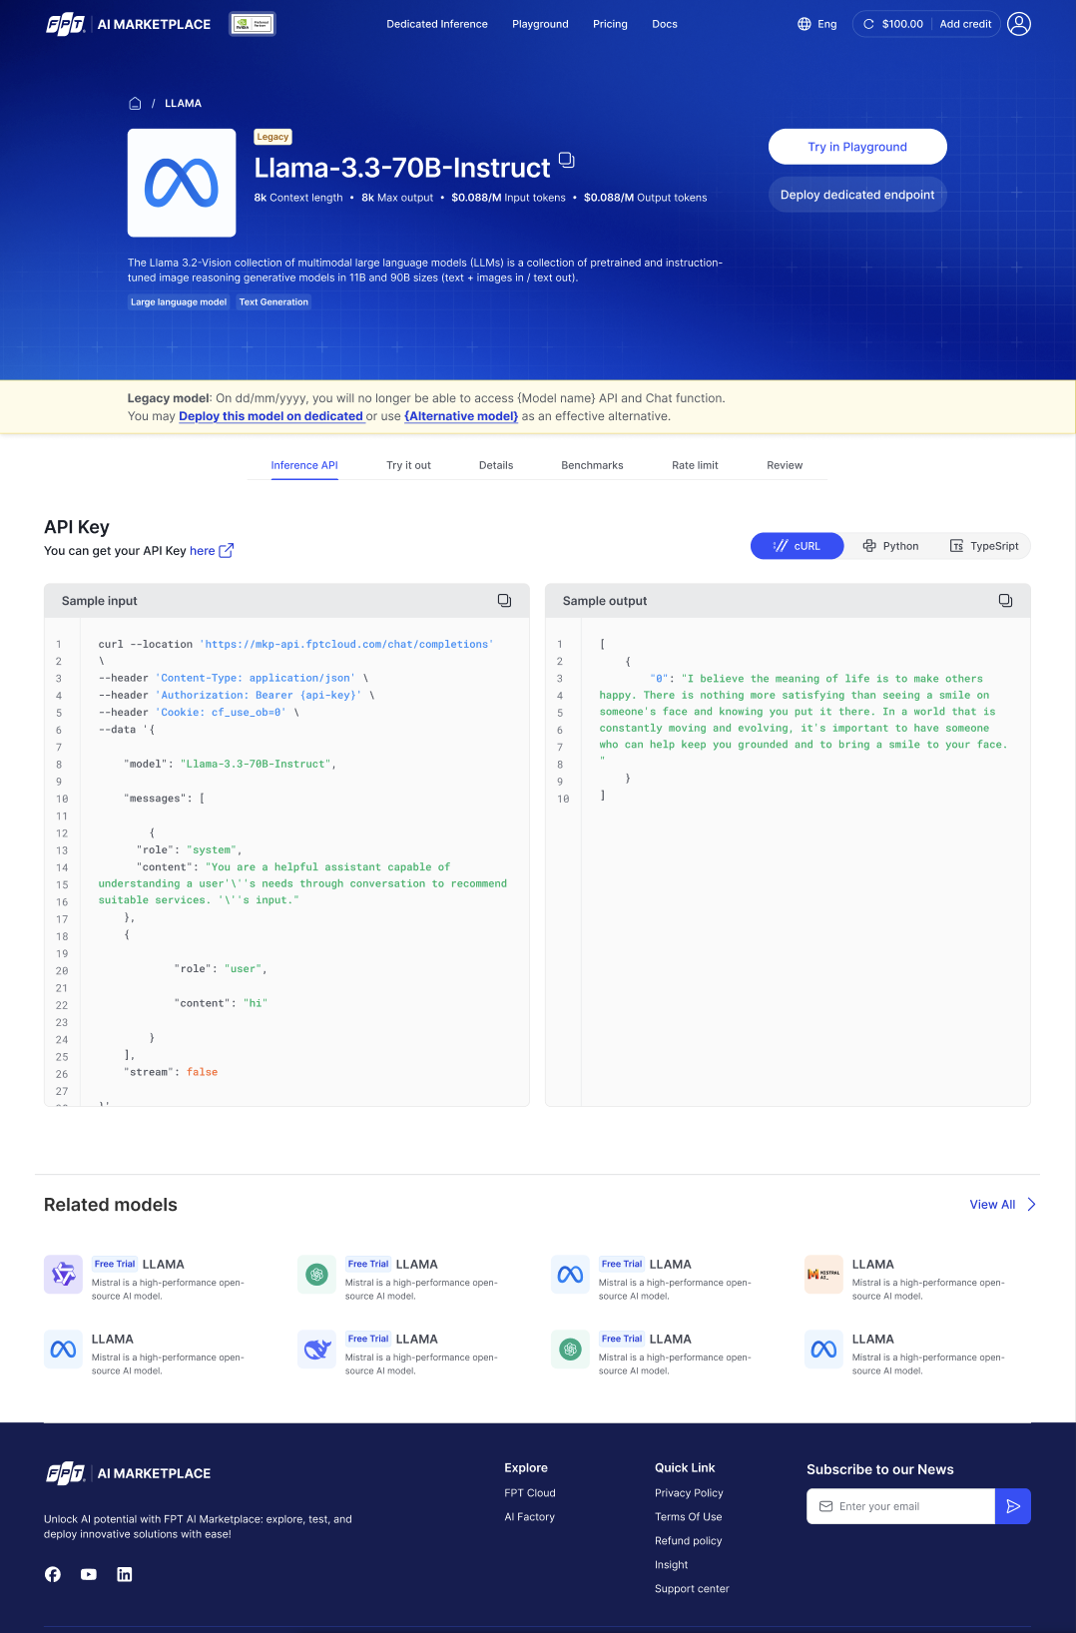
Task: Click the View All chevron arrow
Action: click(1032, 1205)
